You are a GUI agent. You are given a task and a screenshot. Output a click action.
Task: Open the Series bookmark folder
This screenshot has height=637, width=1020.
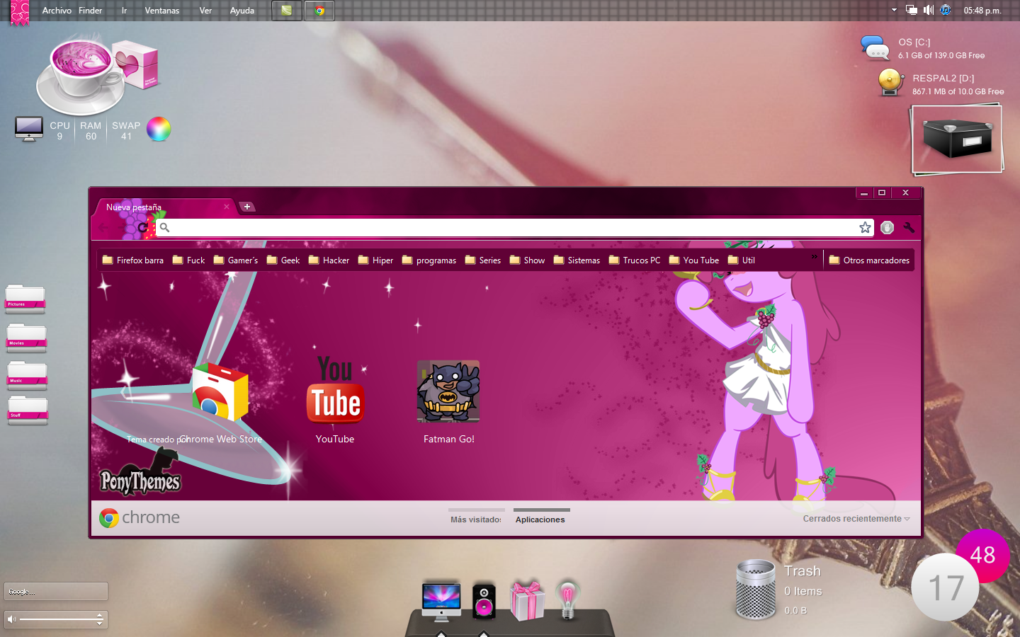[x=482, y=260]
